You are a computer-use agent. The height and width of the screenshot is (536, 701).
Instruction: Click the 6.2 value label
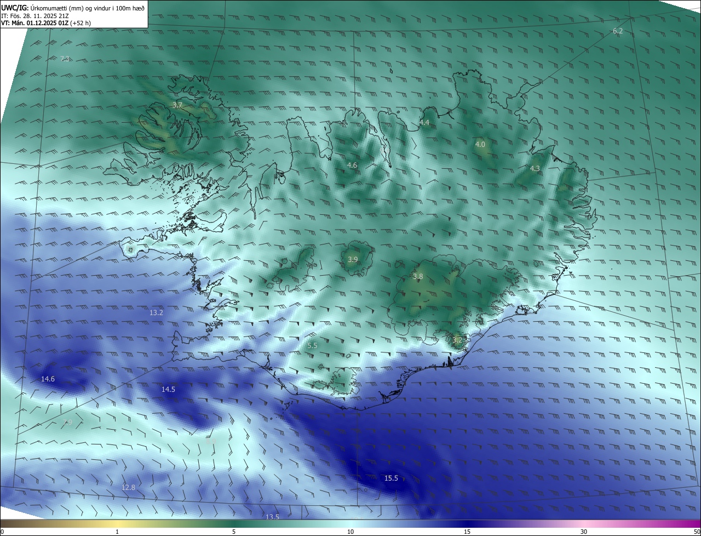click(x=618, y=31)
